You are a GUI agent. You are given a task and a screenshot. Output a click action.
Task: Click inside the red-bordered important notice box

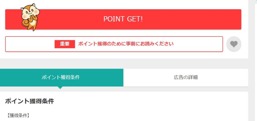tap(114, 44)
